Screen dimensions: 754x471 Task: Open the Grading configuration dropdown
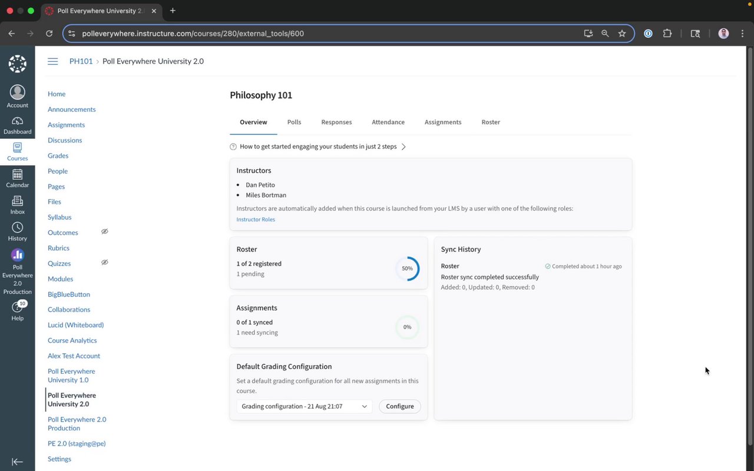304,406
